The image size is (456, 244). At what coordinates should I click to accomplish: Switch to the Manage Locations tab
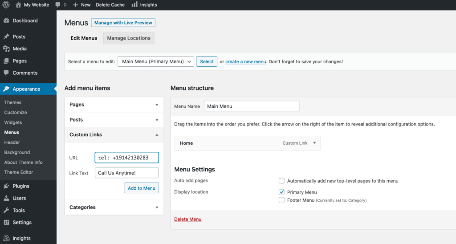pyautogui.click(x=129, y=38)
